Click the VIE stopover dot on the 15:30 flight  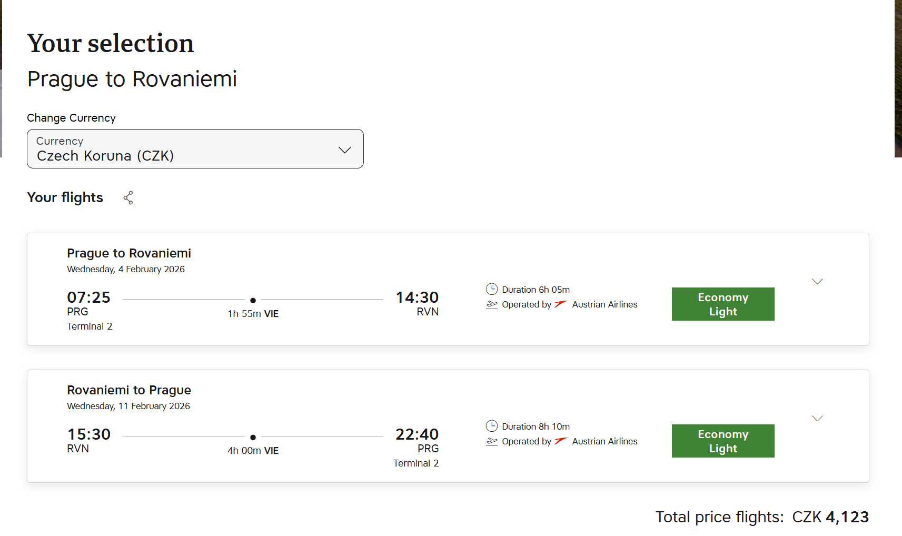tap(253, 437)
